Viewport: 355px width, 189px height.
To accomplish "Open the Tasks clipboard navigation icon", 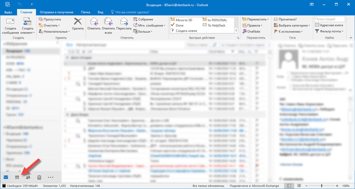I will [39, 177].
